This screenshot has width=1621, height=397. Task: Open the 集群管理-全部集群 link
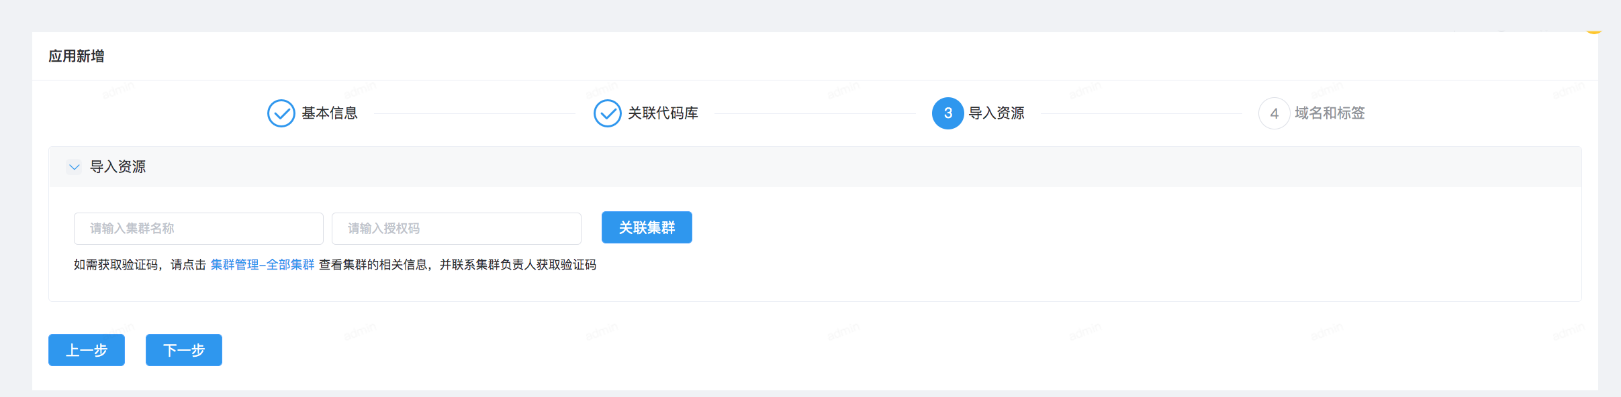(263, 265)
